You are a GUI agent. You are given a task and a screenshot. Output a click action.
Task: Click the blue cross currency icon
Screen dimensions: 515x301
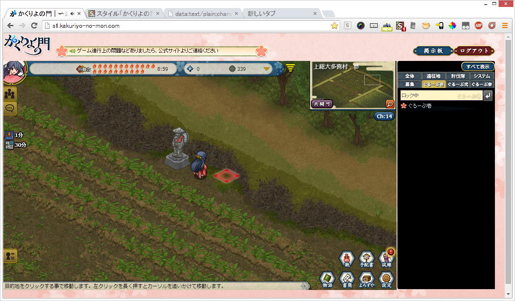[190, 69]
